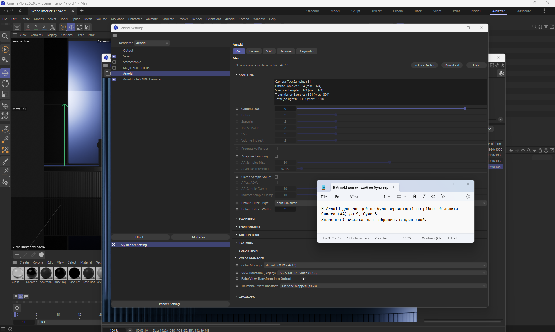Click the Multi-Pass... button
Screen dimensions: 555x332
(x=200, y=237)
